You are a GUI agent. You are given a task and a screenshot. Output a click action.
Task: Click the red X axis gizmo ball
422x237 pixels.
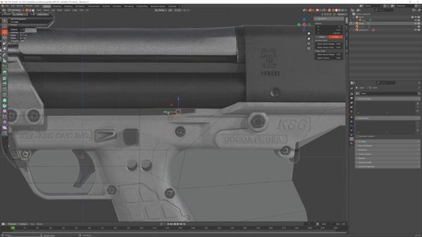(305, 25)
